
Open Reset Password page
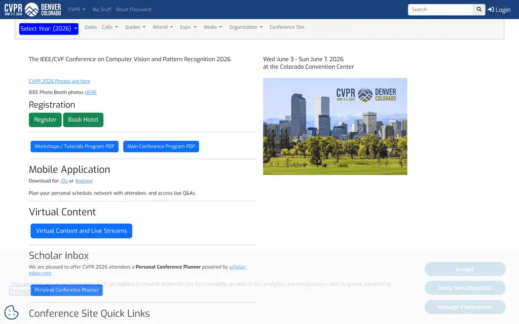click(x=134, y=10)
